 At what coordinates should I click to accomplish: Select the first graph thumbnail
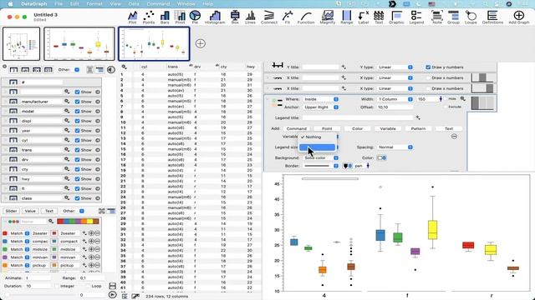[x=21, y=44]
